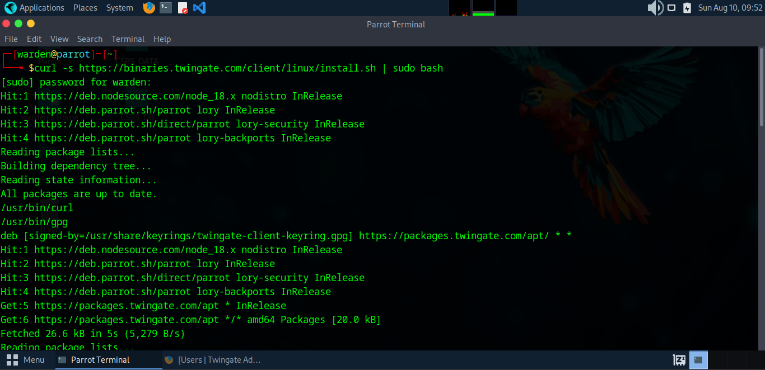Open the text editor launcher icon
765x370 pixels.
click(x=183, y=8)
